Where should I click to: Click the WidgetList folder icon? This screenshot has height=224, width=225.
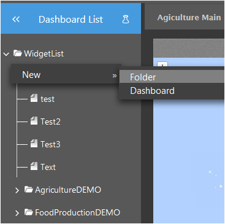point(18,53)
